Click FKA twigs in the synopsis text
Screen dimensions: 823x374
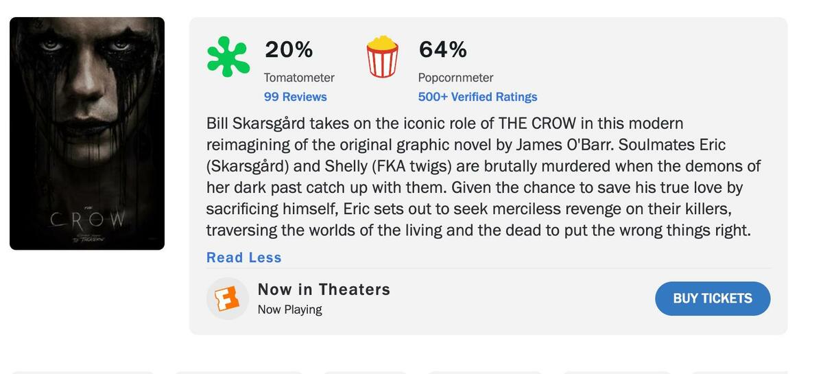411,166
